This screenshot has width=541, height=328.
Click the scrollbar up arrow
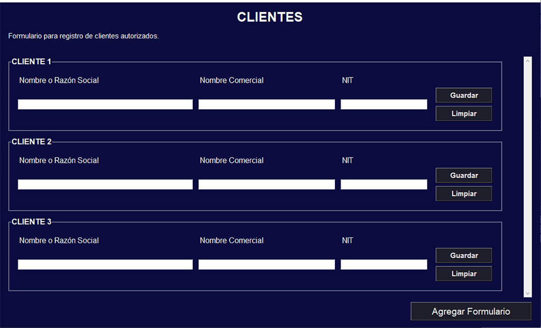pyautogui.click(x=528, y=61)
